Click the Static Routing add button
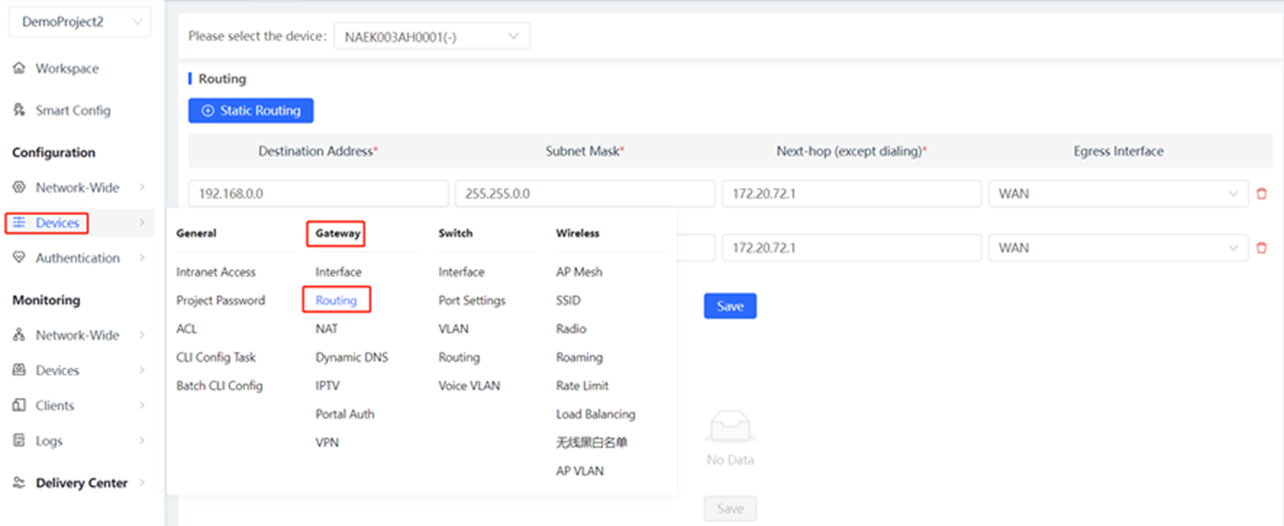 tap(250, 110)
